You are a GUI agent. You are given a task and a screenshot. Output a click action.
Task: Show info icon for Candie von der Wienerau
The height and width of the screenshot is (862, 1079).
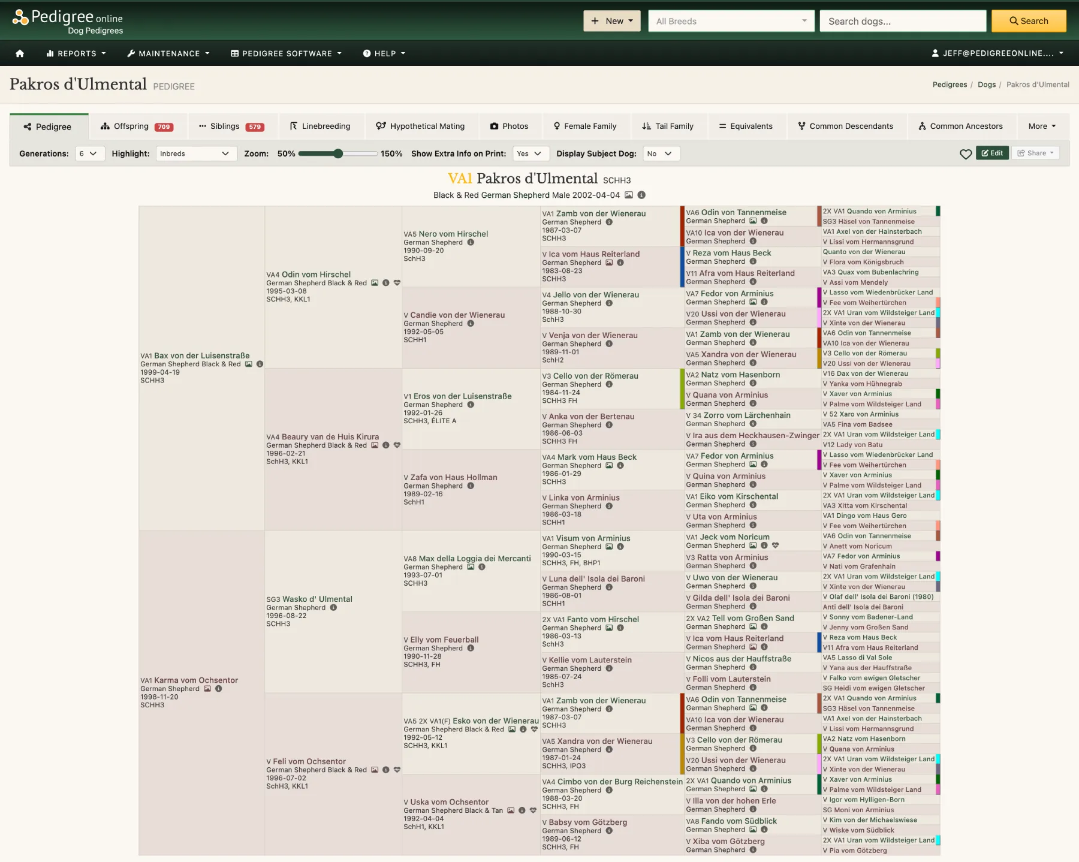pyautogui.click(x=471, y=324)
